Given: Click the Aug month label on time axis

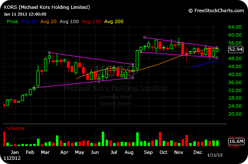Looking at the screenshot, I should pyautogui.click(x=129, y=153).
